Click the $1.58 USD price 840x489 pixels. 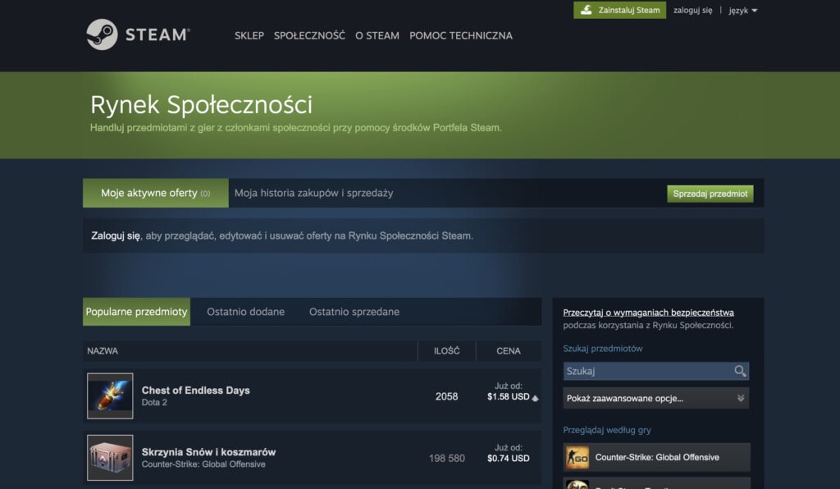(x=509, y=397)
